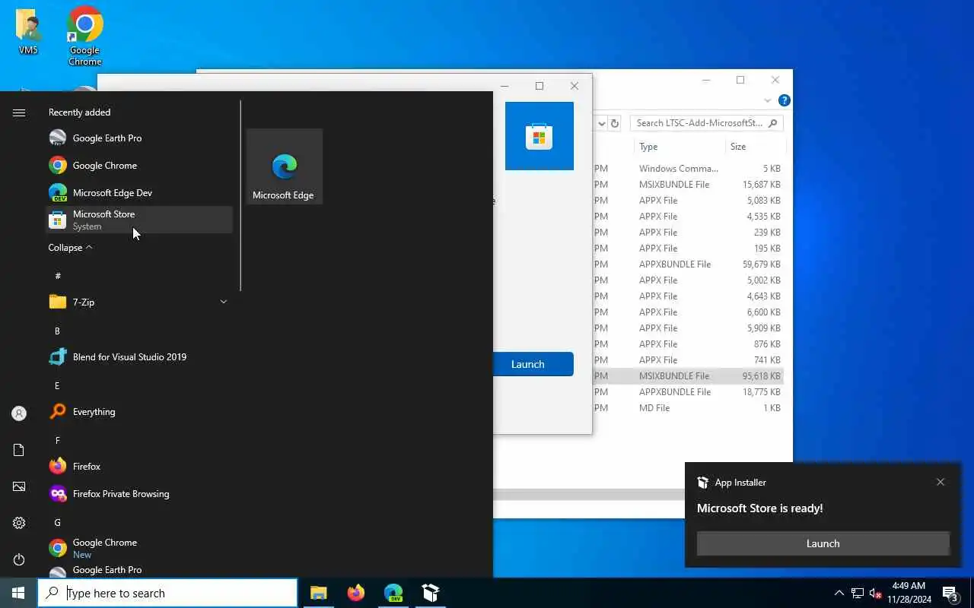The height and width of the screenshot is (608, 974).
Task: Select the 59,679 KB APPXBUNDLE file
Action: (x=688, y=264)
